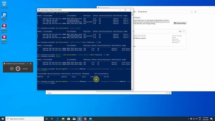Open the first FlashBack Express desktop shortcut
215x121 pixels.
pyautogui.click(x=4, y=28)
